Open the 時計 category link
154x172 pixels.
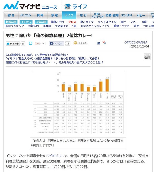tap(123, 22)
